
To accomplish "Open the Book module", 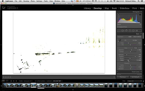I will coord(114,8).
